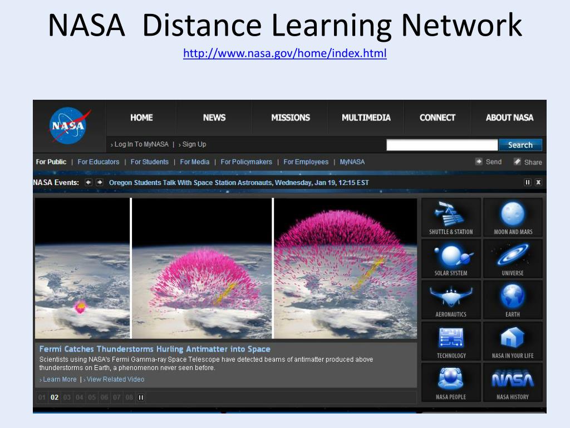Viewport: 570px width, 428px height.
Task: Go to next NASA event arrow
Action: pos(99,182)
